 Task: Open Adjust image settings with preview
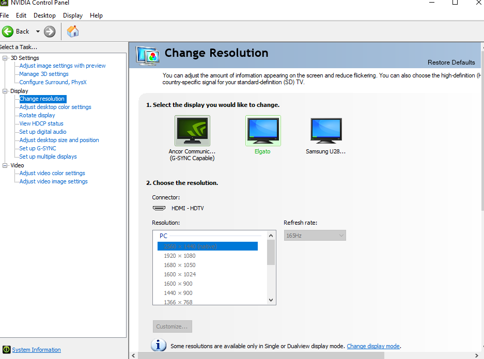63,66
